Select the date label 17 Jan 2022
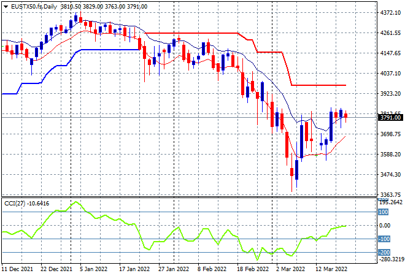 pos(134,269)
